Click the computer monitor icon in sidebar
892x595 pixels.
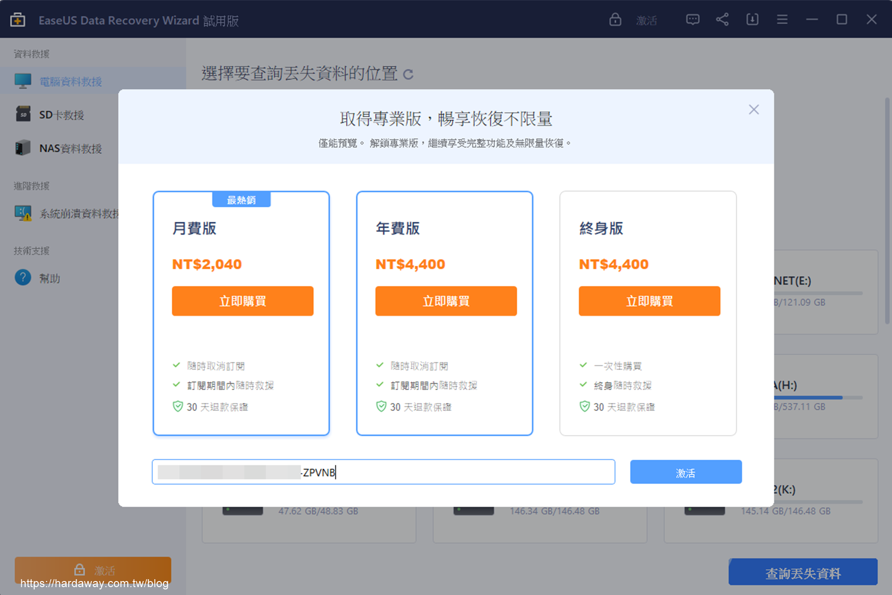pyautogui.click(x=23, y=81)
